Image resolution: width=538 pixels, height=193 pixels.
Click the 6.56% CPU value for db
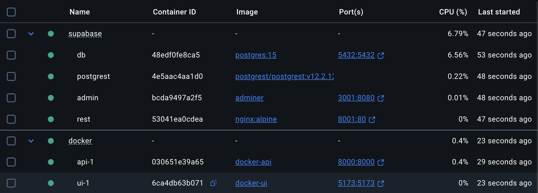click(458, 55)
